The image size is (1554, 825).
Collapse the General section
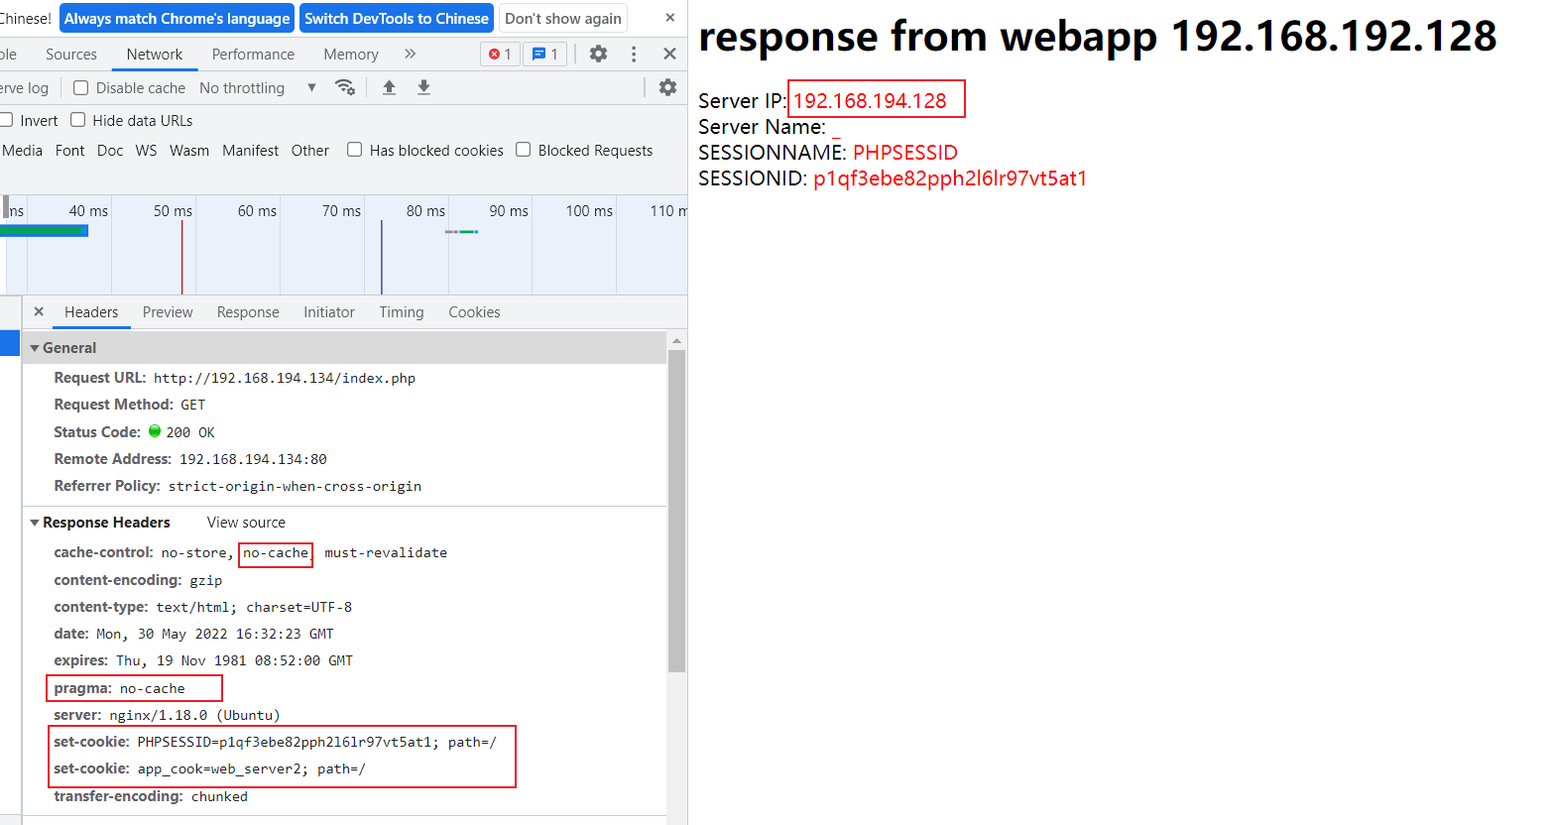pyautogui.click(x=35, y=348)
